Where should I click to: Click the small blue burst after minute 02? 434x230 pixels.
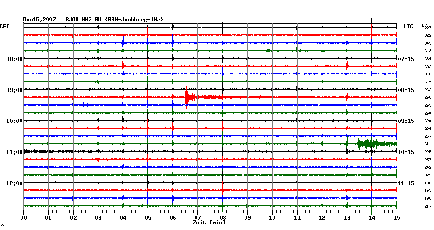(x=85, y=105)
